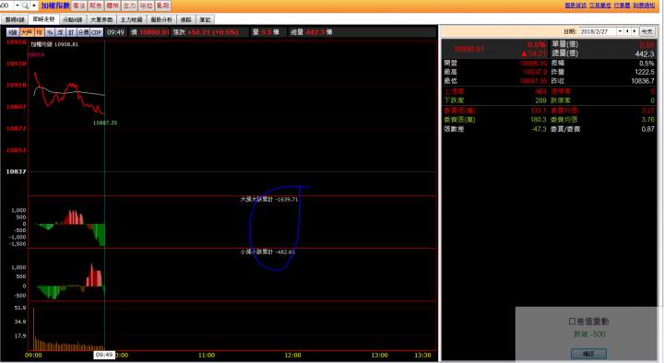This screenshot has width=664, height=363.
Task: Toggle the 大戶 chart button
Action: pos(27,32)
